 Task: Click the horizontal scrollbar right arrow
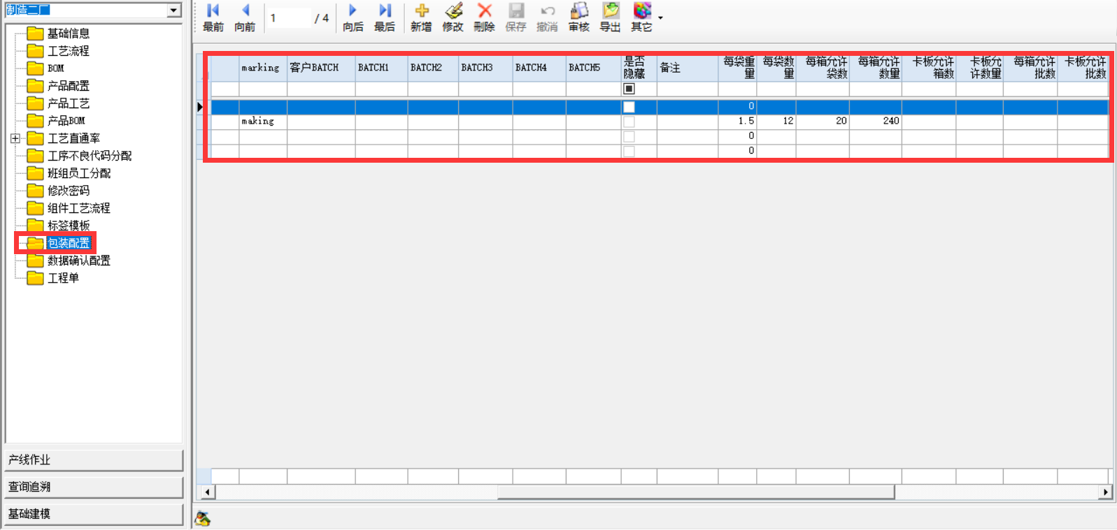[x=1105, y=492]
